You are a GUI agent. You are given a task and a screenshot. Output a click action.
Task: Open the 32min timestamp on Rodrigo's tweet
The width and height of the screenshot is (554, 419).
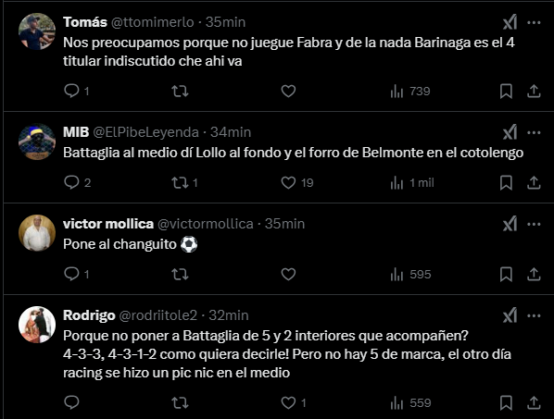point(229,315)
